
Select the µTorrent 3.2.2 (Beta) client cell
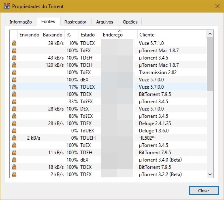click(x=160, y=174)
